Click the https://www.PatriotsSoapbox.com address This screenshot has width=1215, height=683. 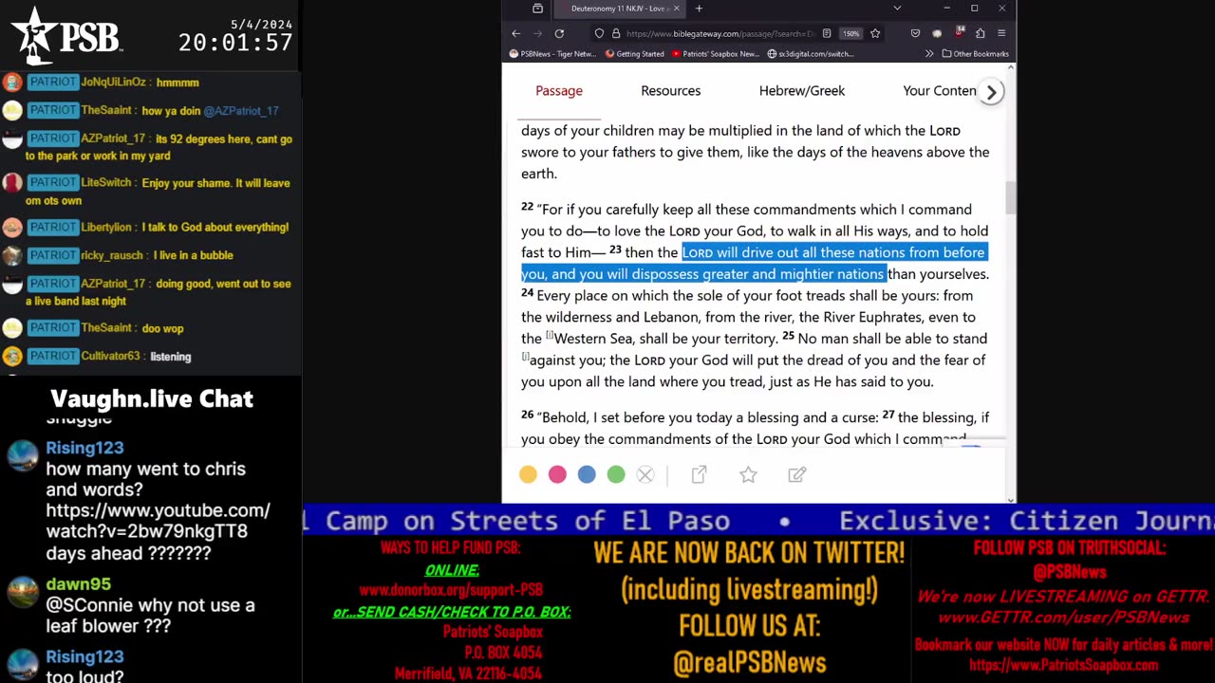click(x=1063, y=665)
